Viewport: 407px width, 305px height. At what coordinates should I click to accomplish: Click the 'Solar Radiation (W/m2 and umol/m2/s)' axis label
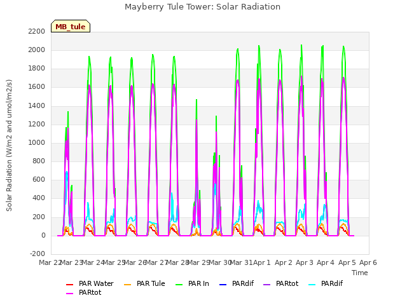[9, 146]
